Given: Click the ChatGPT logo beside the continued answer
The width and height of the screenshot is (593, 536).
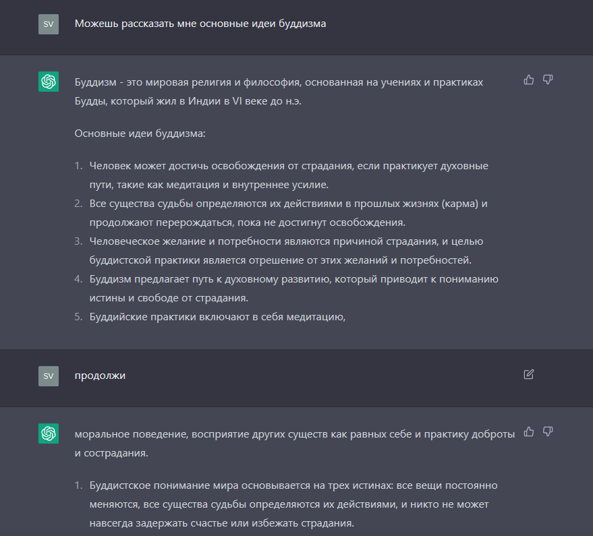Looking at the screenshot, I should pyautogui.click(x=49, y=434).
